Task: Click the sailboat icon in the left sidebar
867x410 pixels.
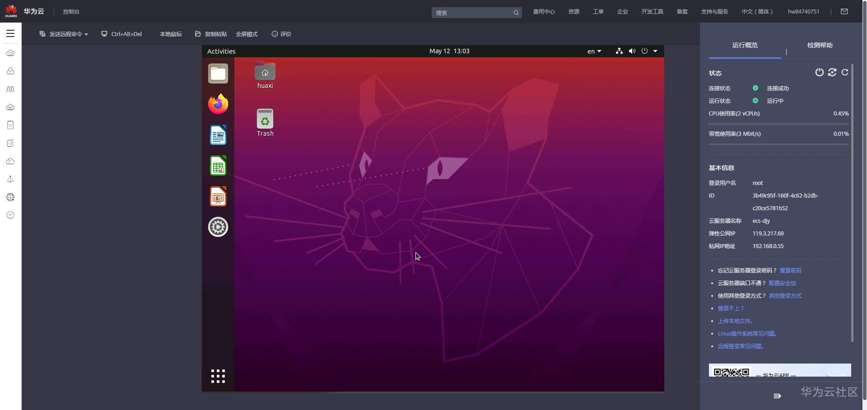Action: 10,179
